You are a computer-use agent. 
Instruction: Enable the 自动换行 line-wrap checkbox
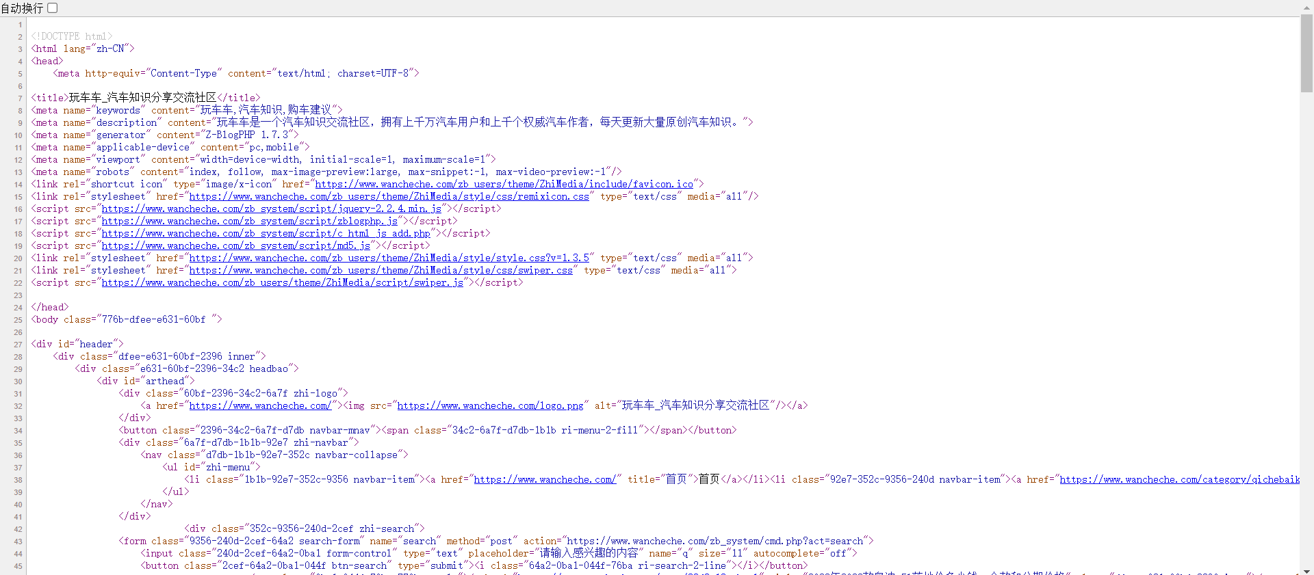pos(52,8)
